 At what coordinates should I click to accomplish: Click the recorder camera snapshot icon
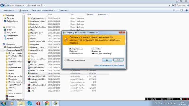(181, 99)
